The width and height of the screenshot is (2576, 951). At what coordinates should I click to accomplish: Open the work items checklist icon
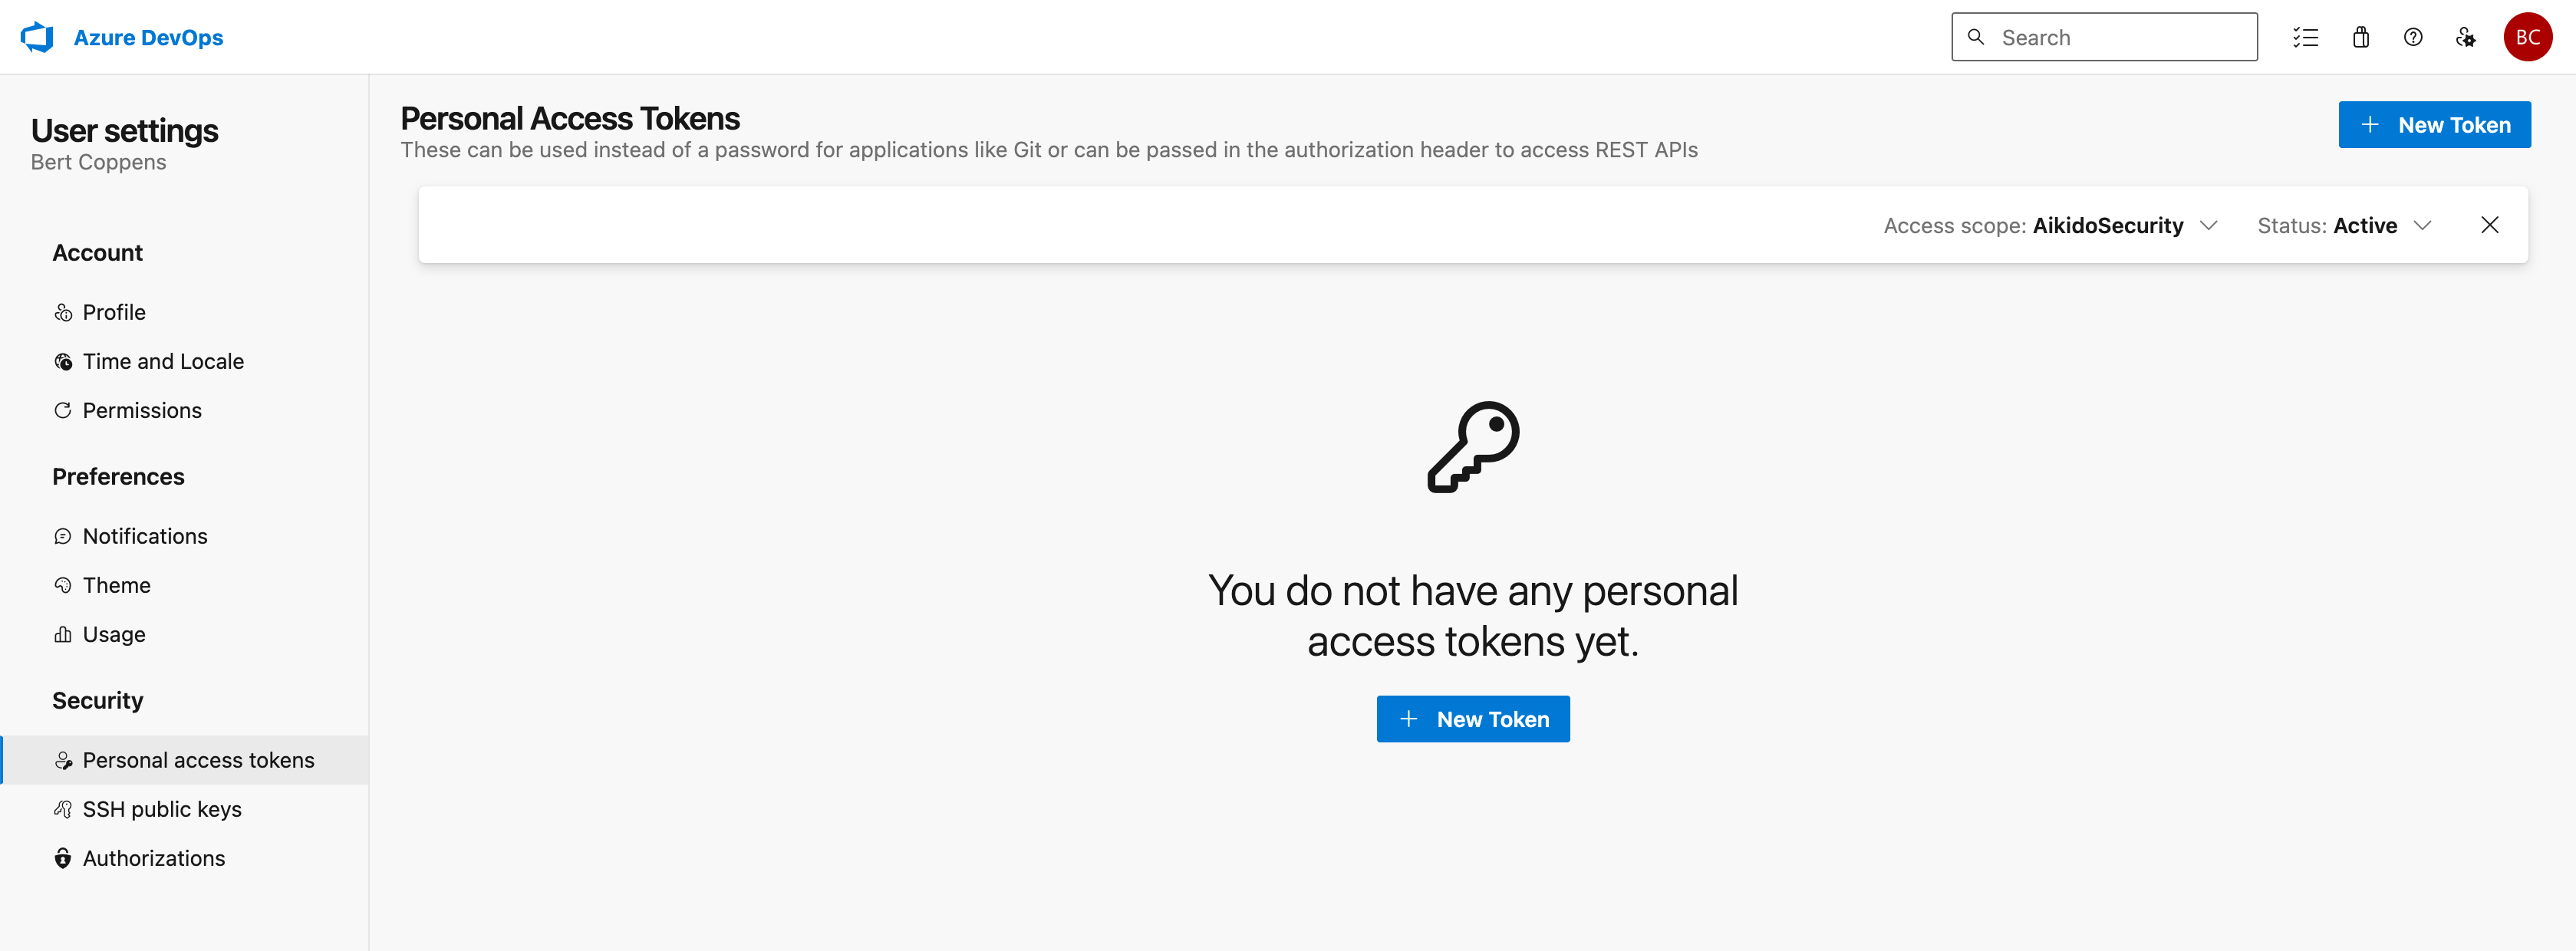(2306, 37)
